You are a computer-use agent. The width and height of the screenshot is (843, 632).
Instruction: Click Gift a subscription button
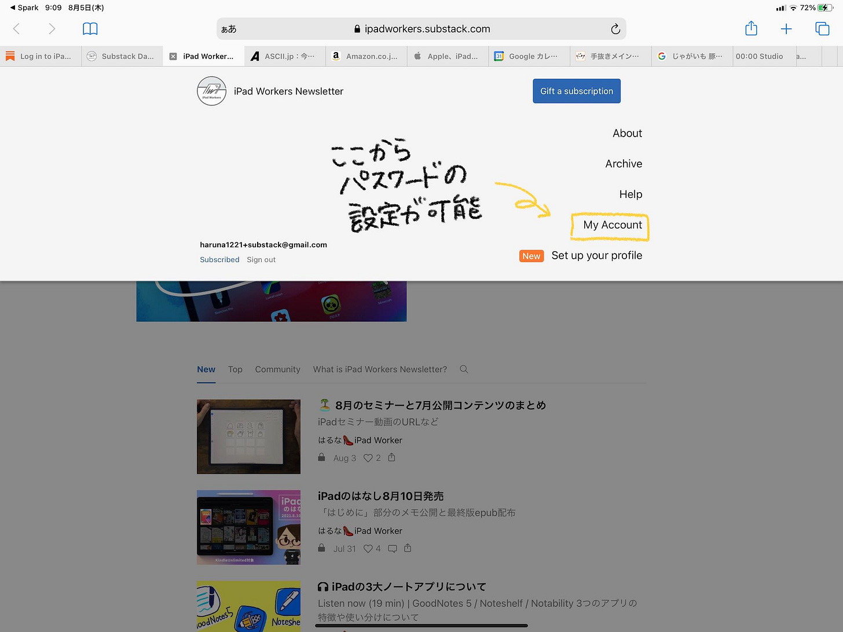pyautogui.click(x=577, y=91)
